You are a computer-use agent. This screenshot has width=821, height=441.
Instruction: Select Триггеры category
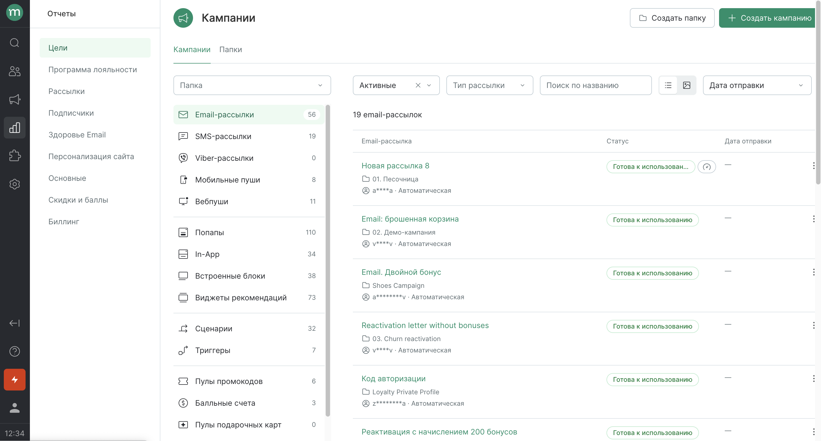click(x=248, y=350)
